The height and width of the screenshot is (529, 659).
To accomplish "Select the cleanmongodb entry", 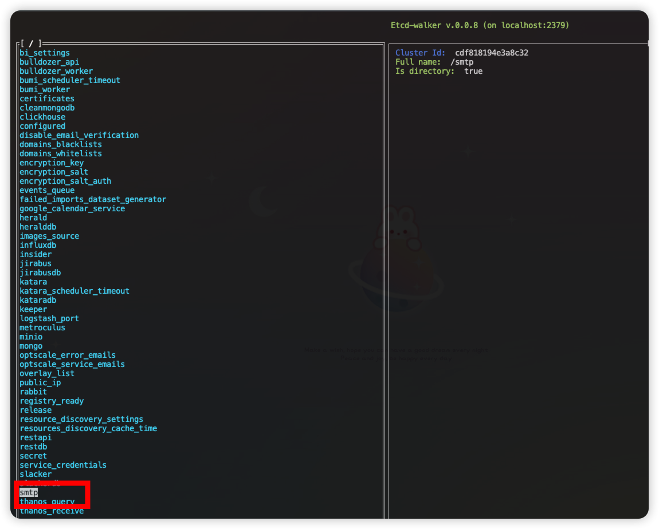I will click(46, 108).
